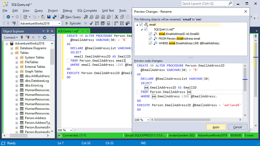Click the Execute button
The image size is (260, 146).
coord(73,23)
